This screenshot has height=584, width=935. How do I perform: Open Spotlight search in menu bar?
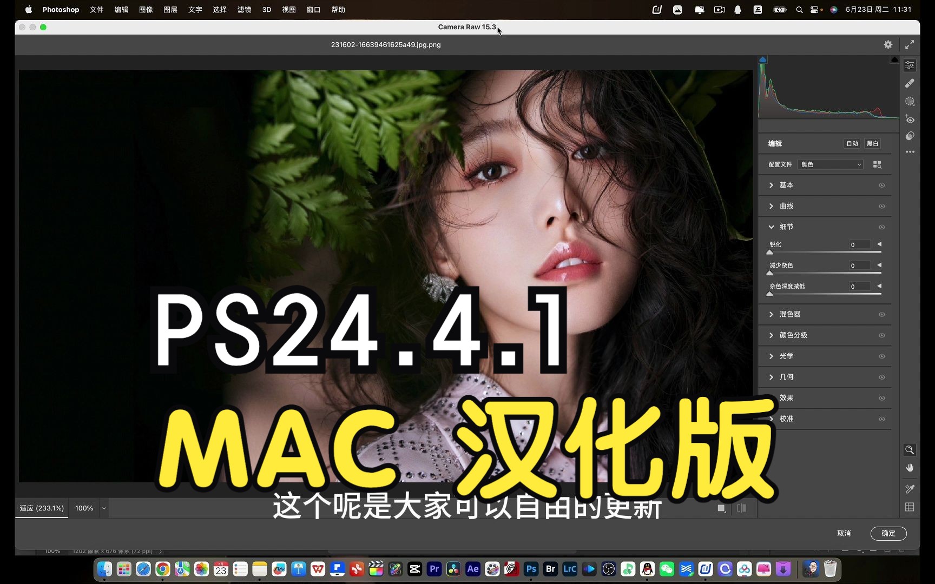click(799, 10)
